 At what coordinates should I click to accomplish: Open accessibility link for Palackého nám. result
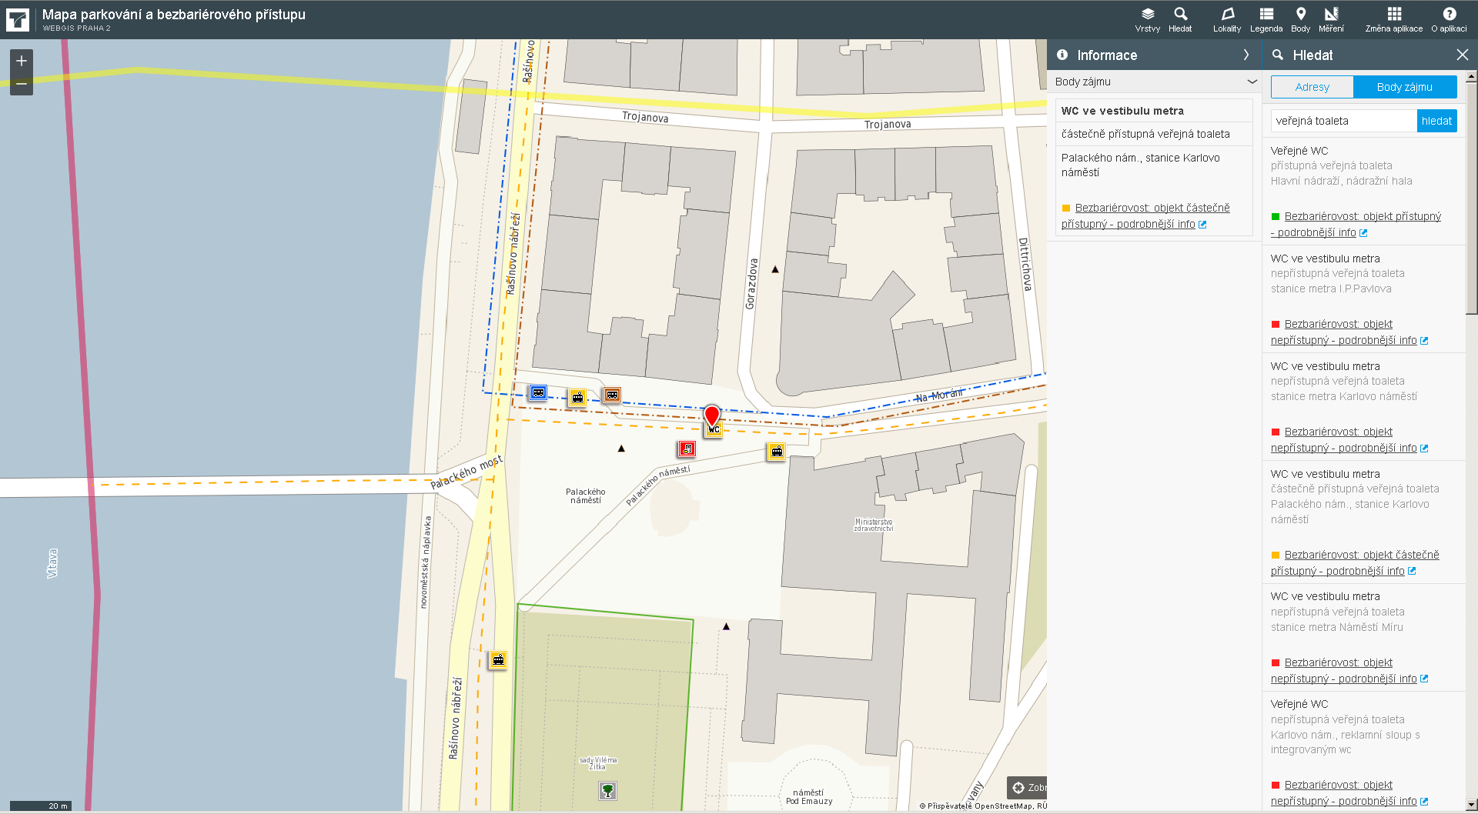[1355, 563]
